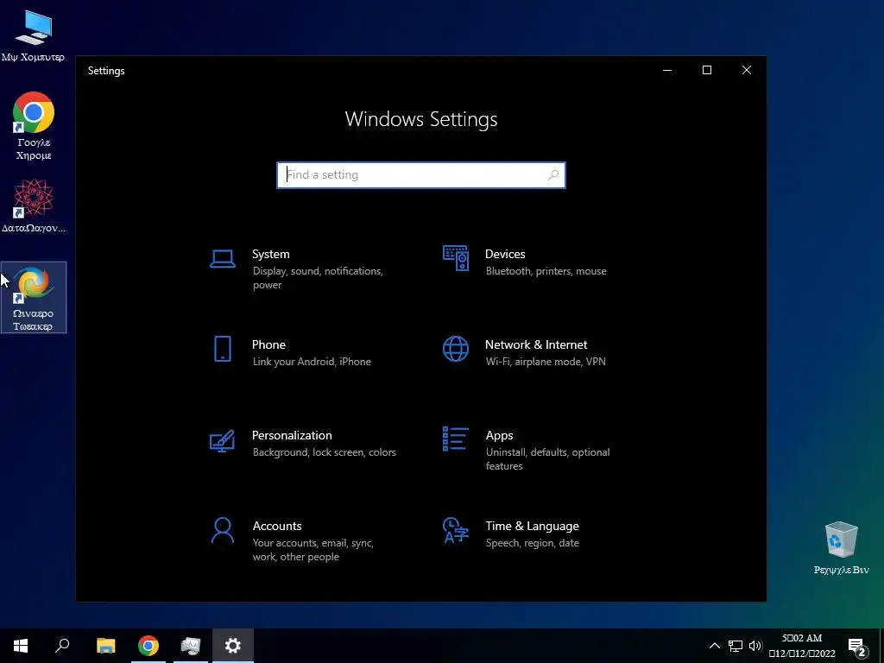Switch to the taskbar app beside Chrome

tap(191, 646)
